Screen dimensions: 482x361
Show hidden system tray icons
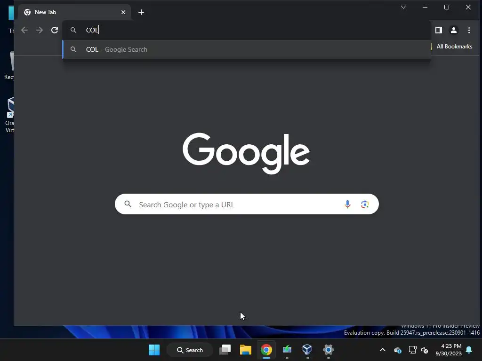[x=383, y=350]
